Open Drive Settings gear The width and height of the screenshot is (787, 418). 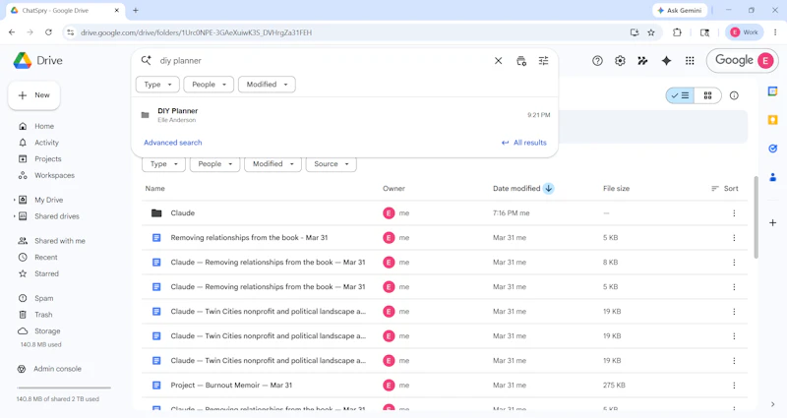pos(620,61)
